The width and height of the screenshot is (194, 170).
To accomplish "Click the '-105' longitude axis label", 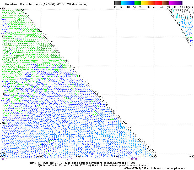I will click(x=3, y=156).
